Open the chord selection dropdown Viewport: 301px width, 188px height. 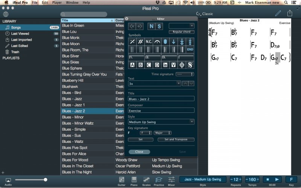pos(182,26)
